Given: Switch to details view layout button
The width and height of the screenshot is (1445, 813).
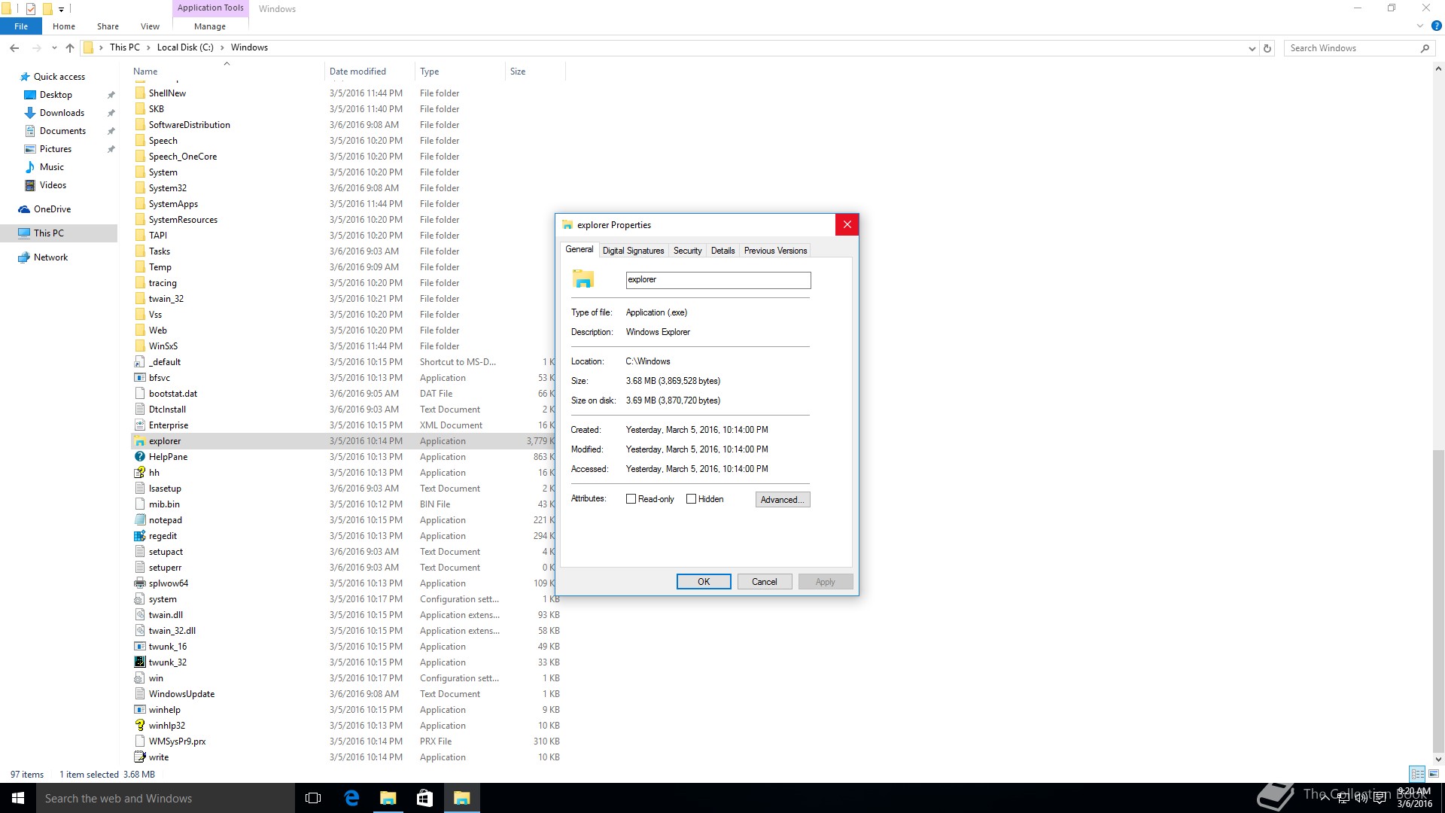Looking at the screenshot, I should 1417,774.
